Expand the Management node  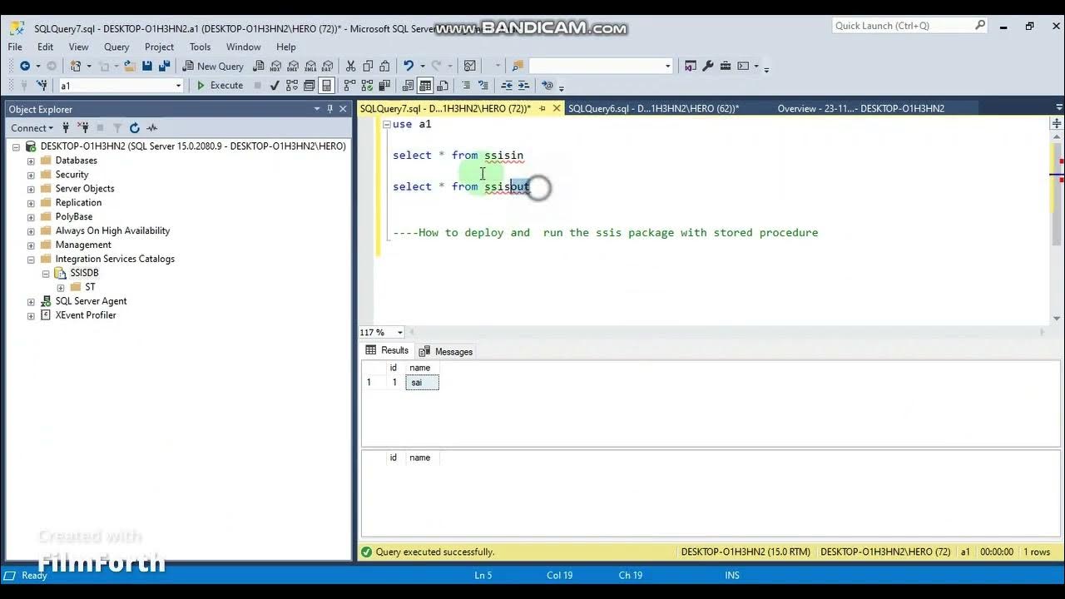(x=31, y=245)
